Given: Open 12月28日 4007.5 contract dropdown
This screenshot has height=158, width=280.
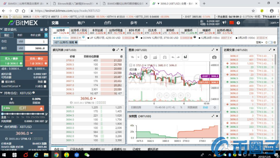Looking at the screenshot, I should point(227,38).
